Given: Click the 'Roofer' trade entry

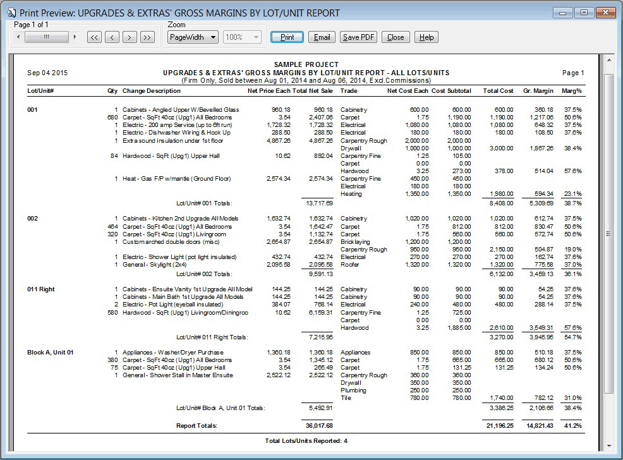Looking at the screenshot, I should coord(349,265).
